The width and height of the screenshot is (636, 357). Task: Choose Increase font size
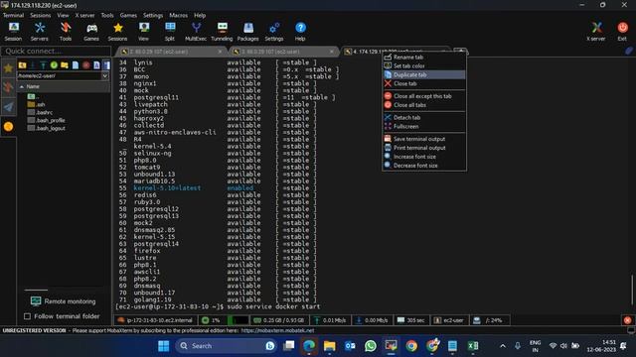point(424,157)
